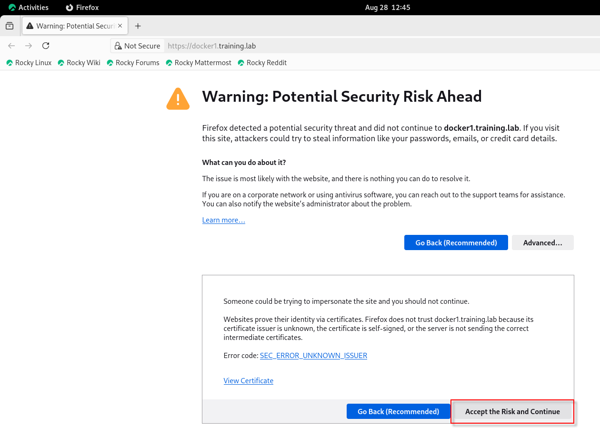Click the Not Secure lock icon

coord(118,46)
